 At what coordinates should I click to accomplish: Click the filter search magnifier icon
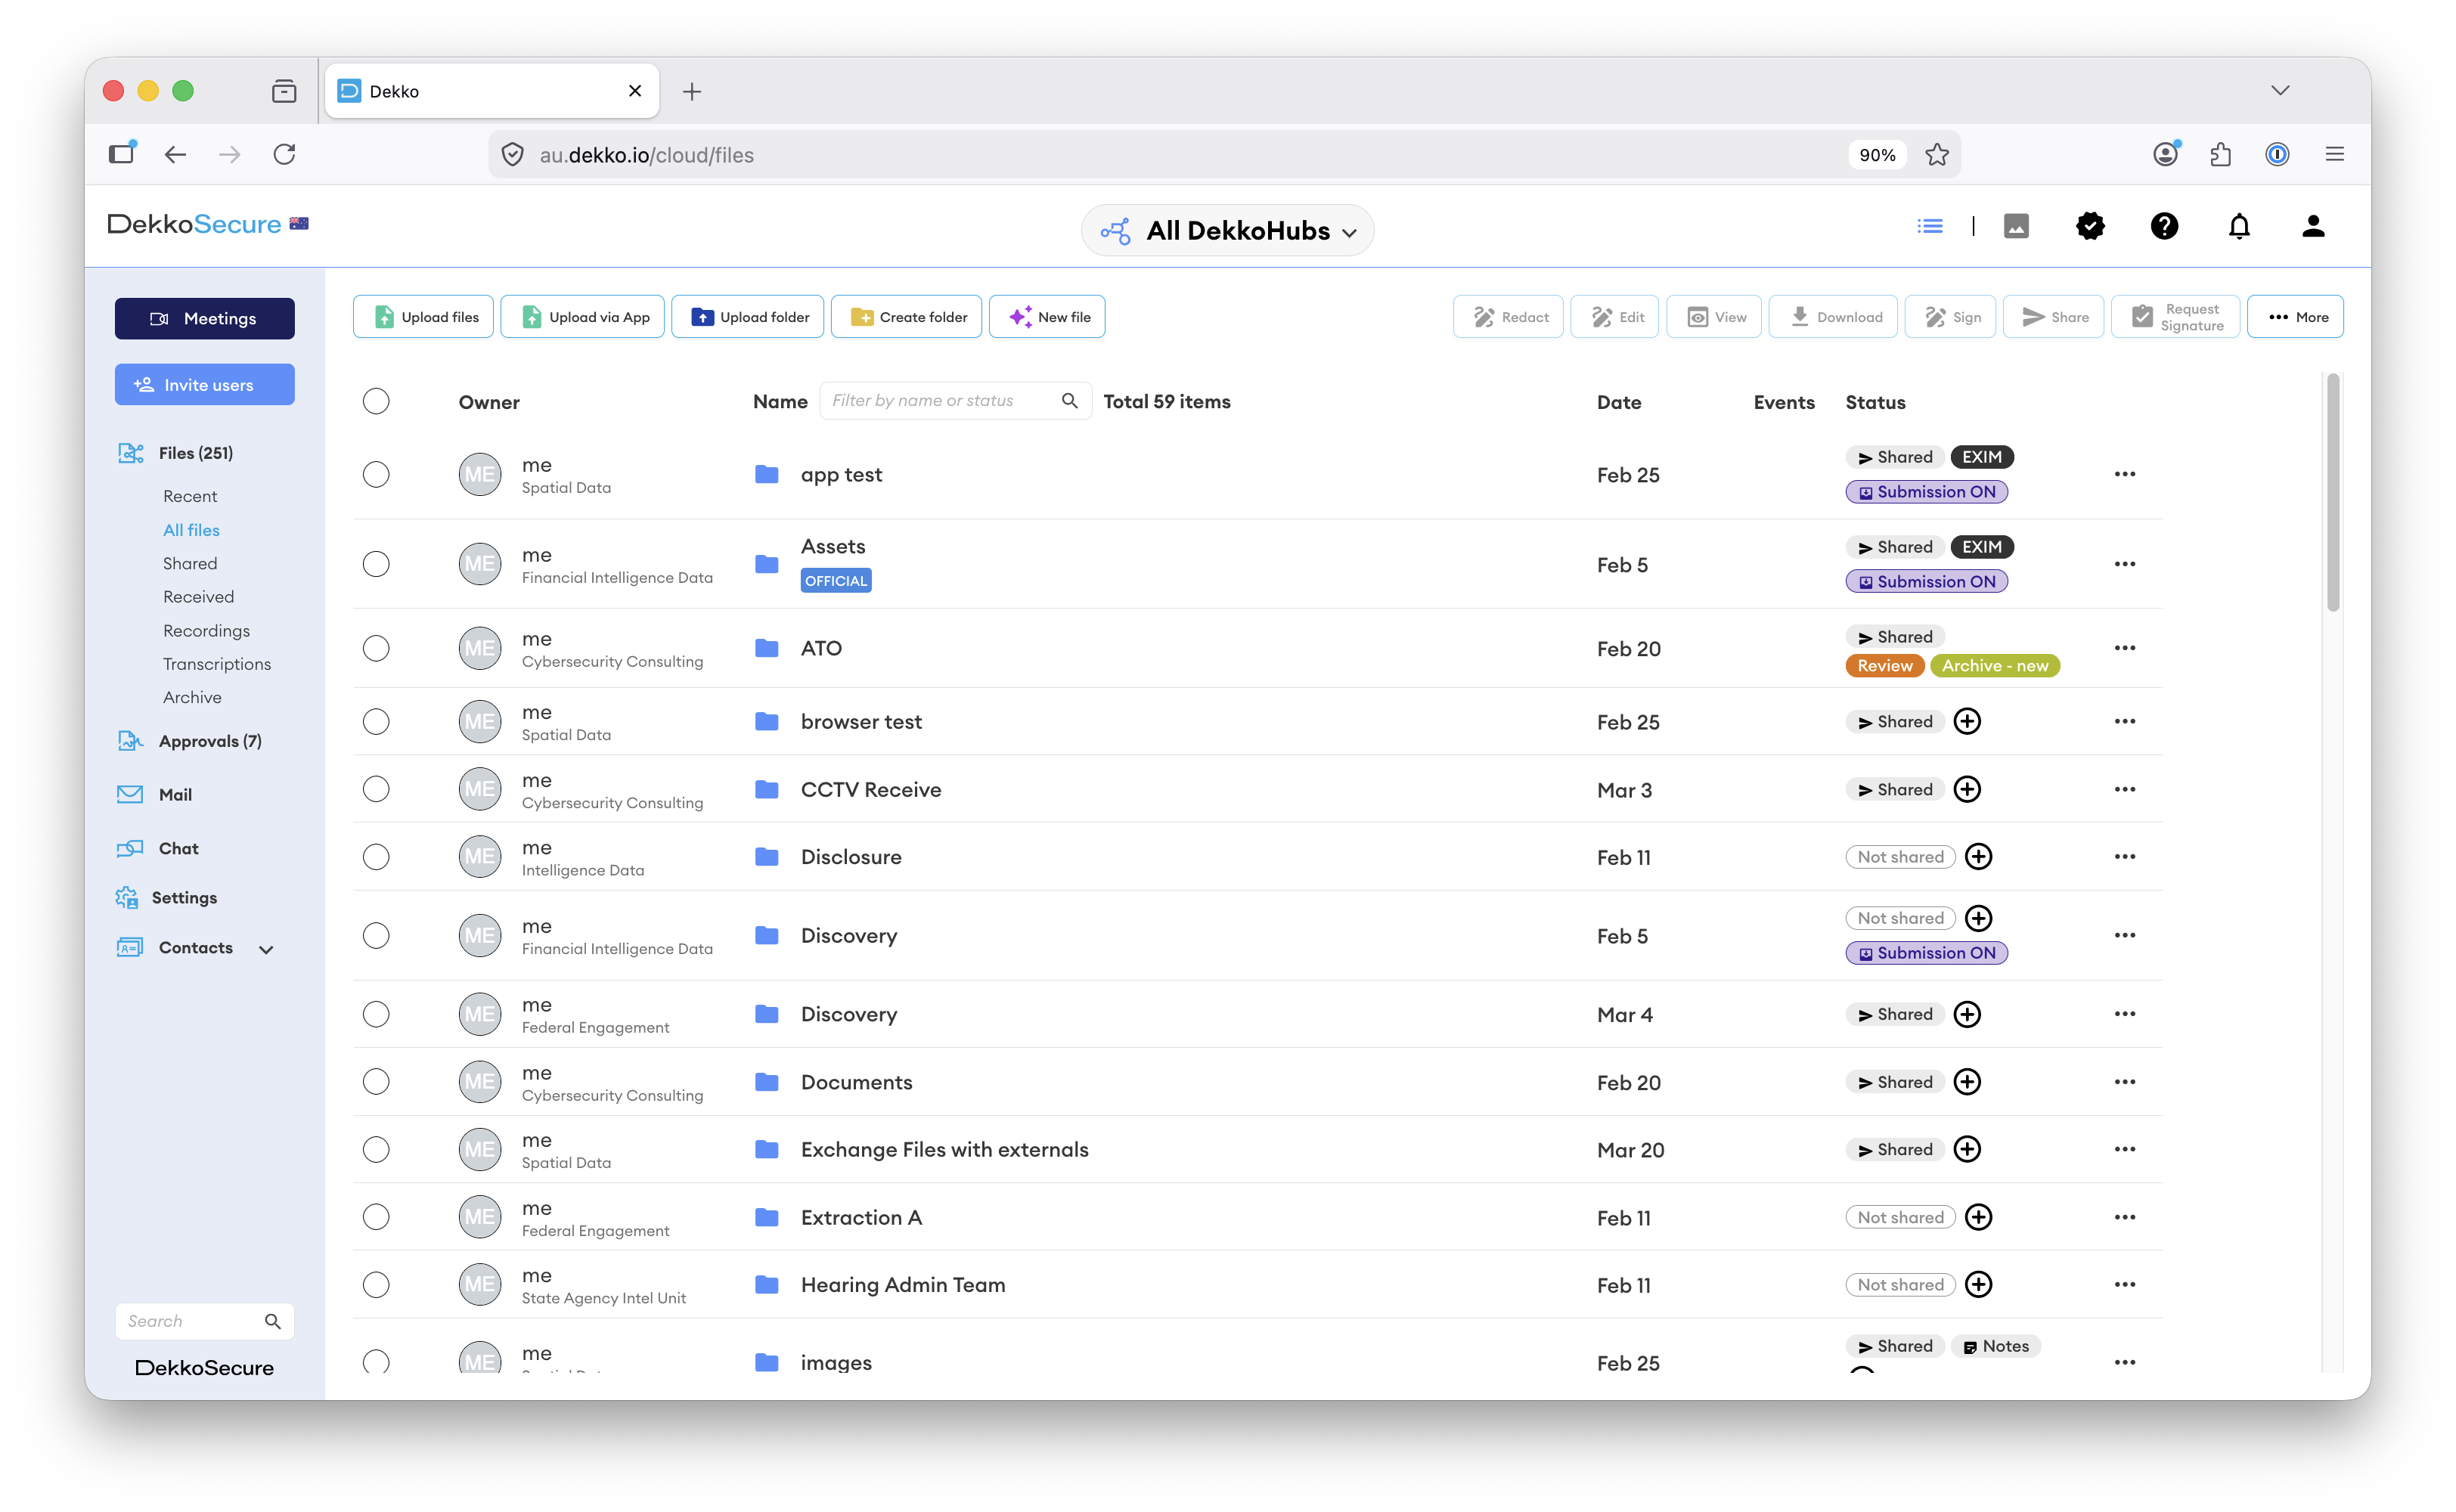coord(1070,401)
